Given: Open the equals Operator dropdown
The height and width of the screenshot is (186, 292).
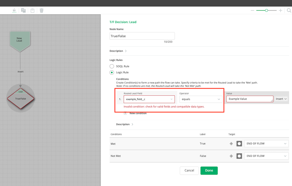Looking at the screenshot, I should tap(201, 99).
